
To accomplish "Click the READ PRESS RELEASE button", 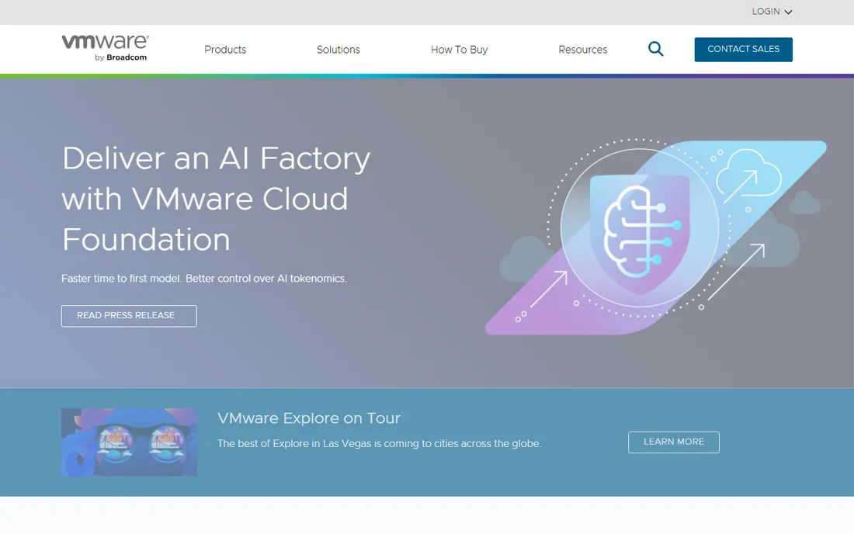I will [x=129, y=316].
